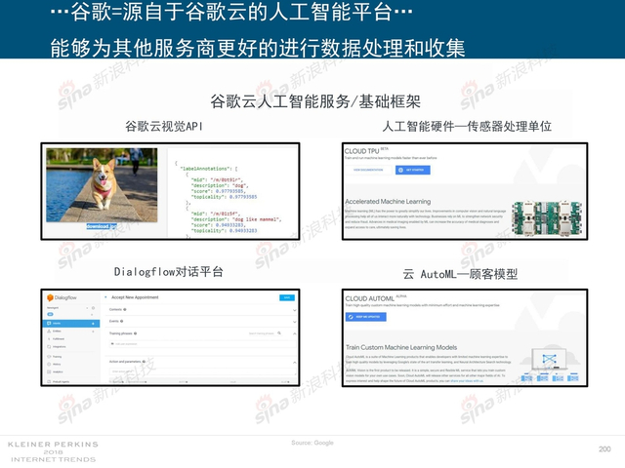Viewport: 625px width, 468px height.
Task: Click the Analytics chart icon
Action: pos(49,371)
